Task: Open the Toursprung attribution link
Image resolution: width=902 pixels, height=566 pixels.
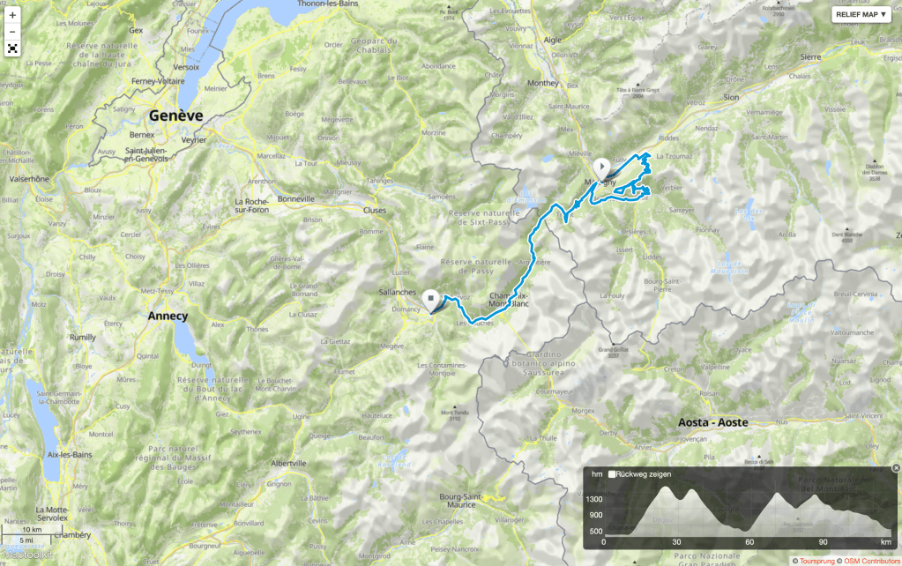Action: pos(816,561)
